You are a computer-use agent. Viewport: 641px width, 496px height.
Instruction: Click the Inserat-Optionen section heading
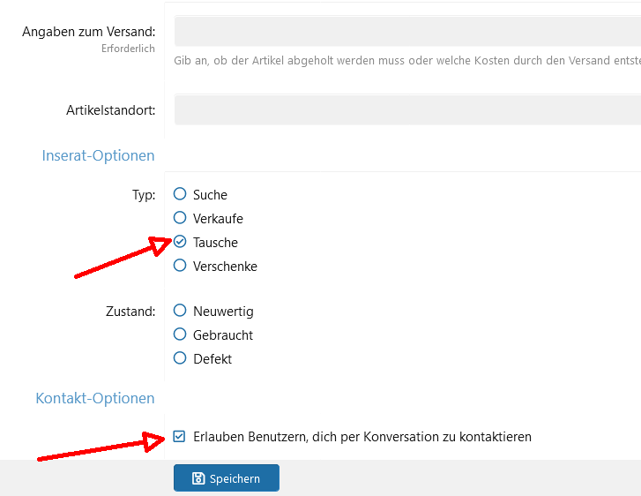[98, 155]
